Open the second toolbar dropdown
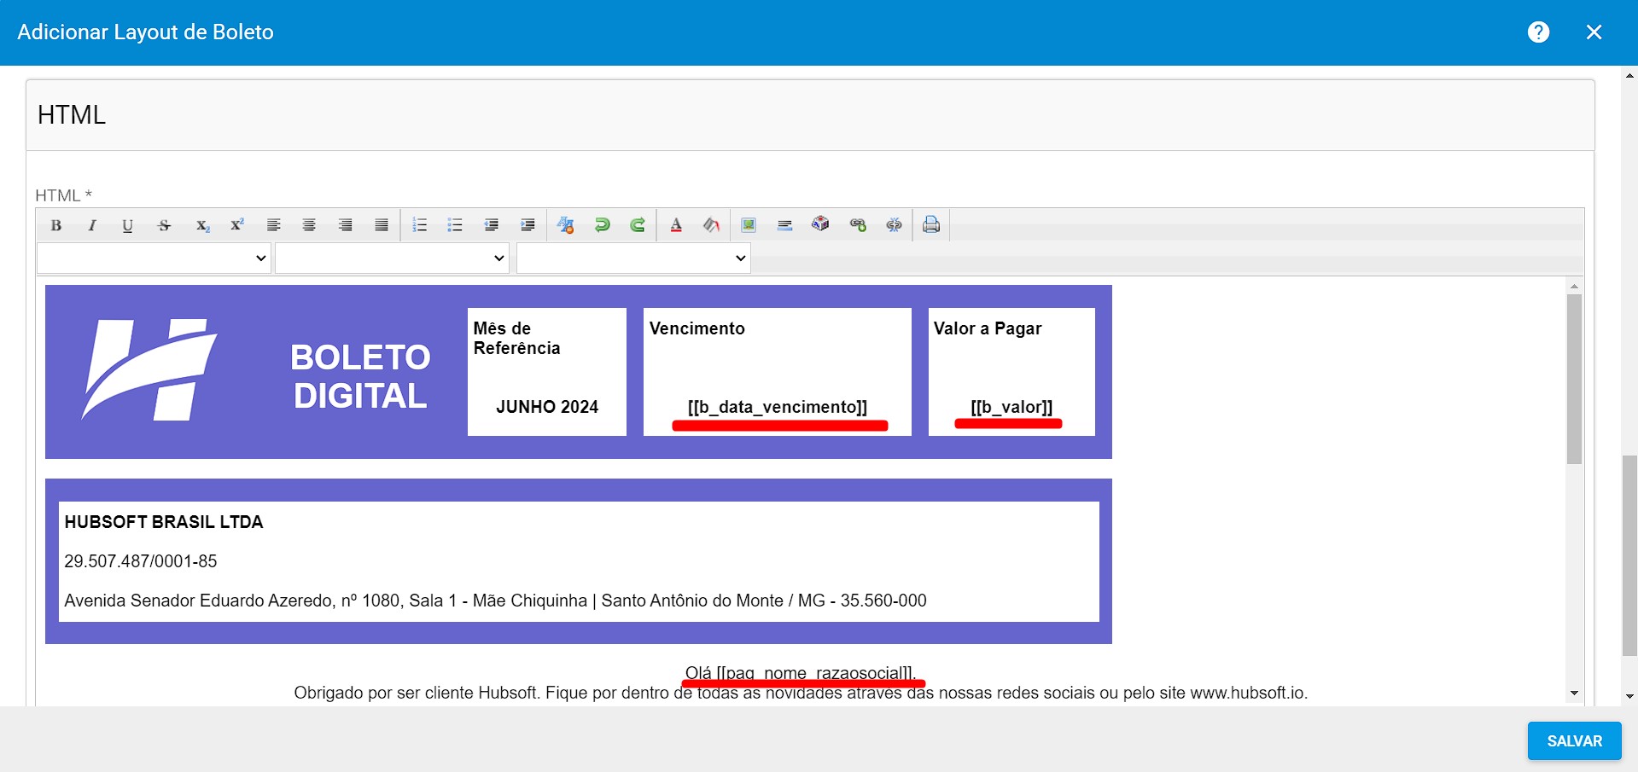Screen dimensions: 1638x772 tap(392, 258)
